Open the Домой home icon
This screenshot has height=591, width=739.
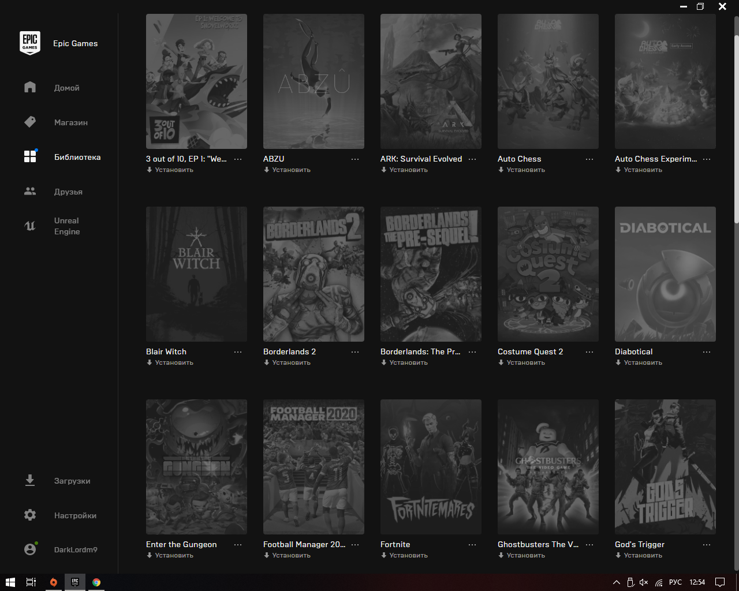click(x=30, y=87)
